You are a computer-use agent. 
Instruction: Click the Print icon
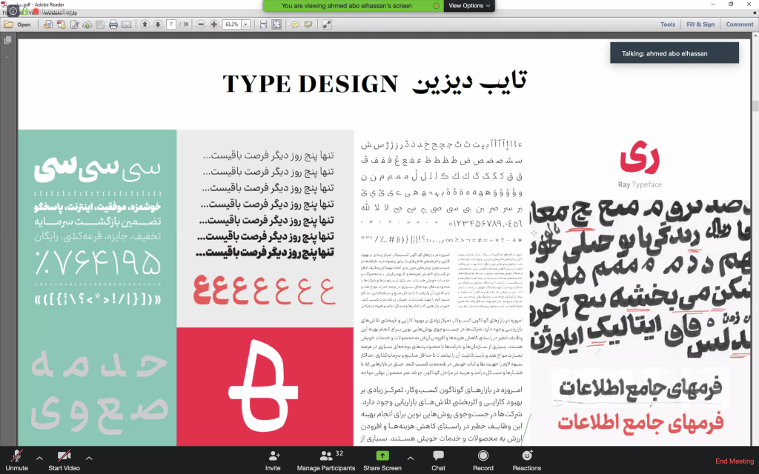(113, 24)
